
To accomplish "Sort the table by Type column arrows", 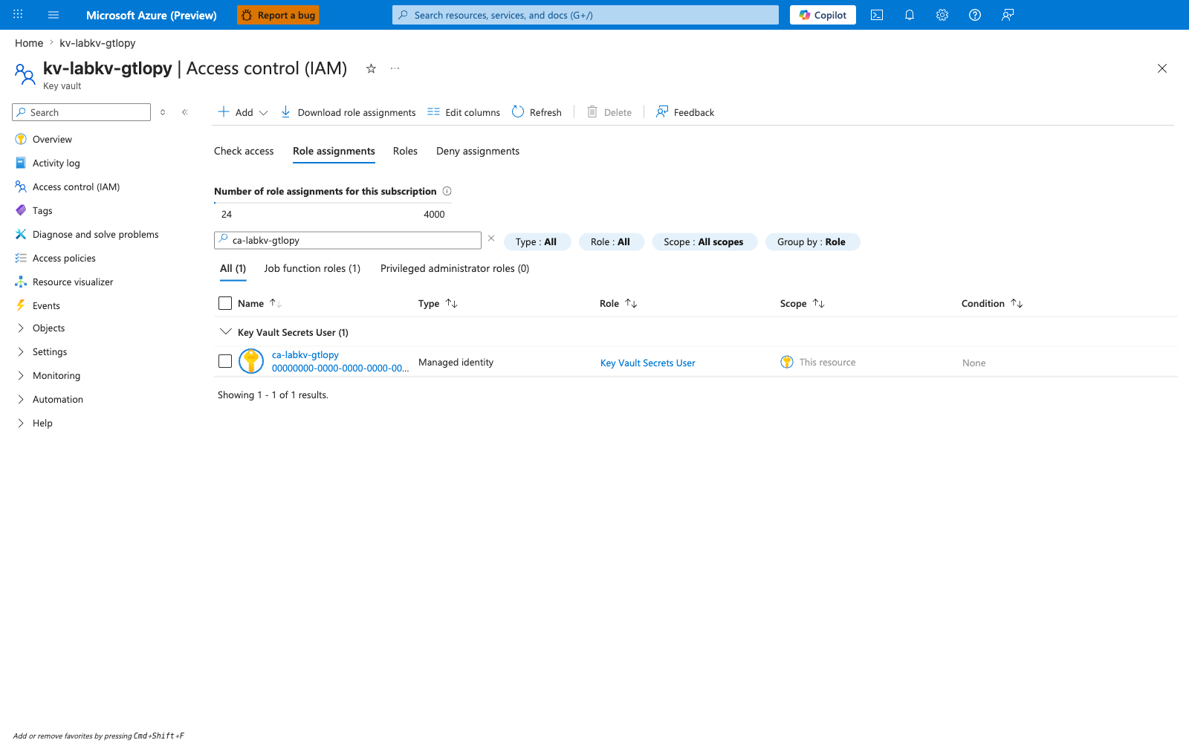I will pyautogui.click(x=451, y=303).
